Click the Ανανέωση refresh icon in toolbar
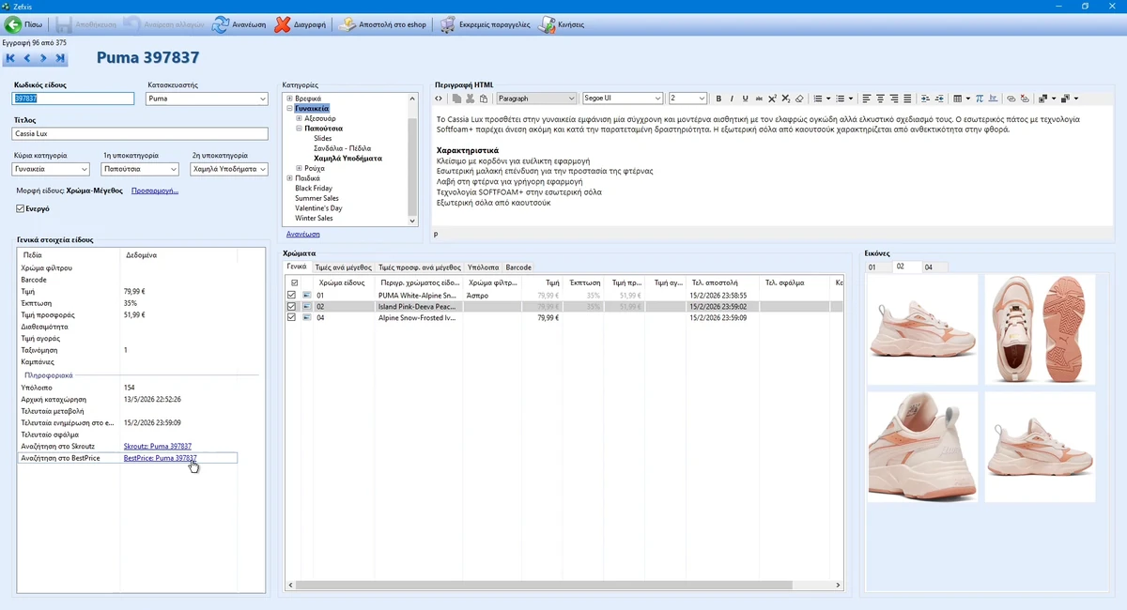The image size is (1127, 610). pos(220,25)
